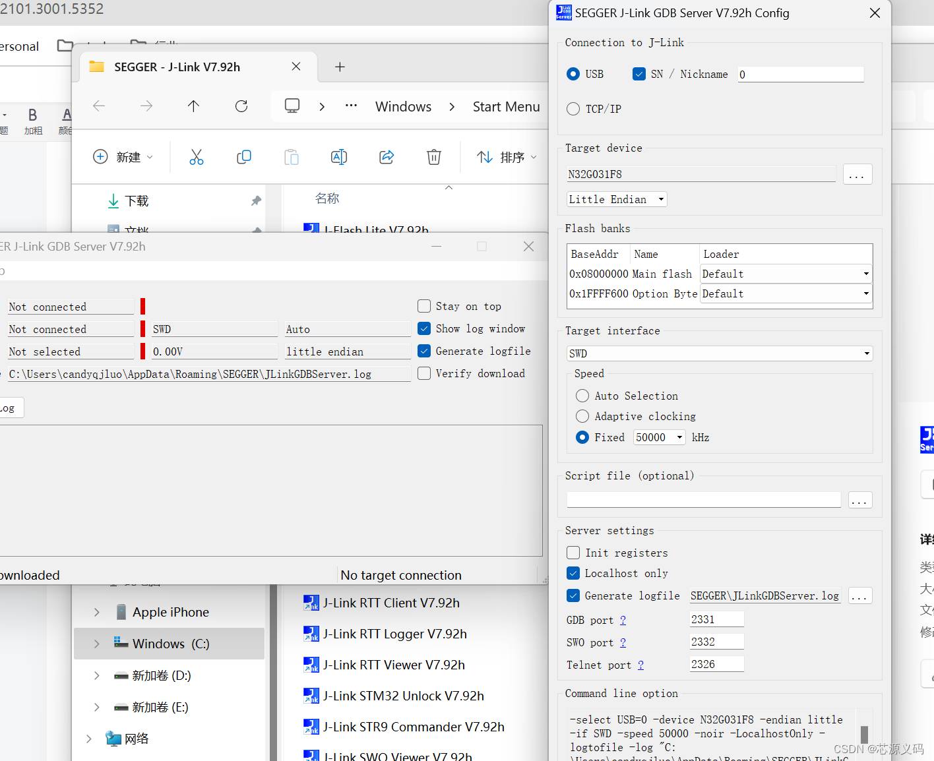The image size is (934, 761).
Task: Open the 排序 sort menu
Action: tap(507, 157)
